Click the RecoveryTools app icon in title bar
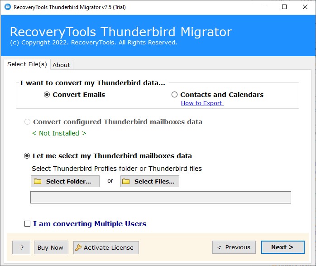316x266 pixels. tap(7, 7)
